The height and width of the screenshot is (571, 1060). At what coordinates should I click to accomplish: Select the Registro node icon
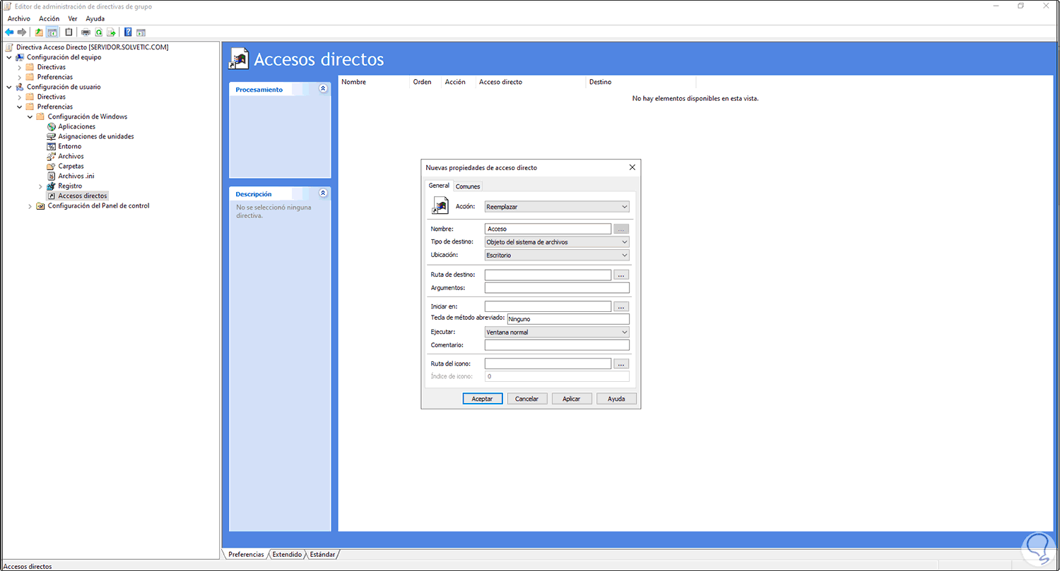point(51,186)
